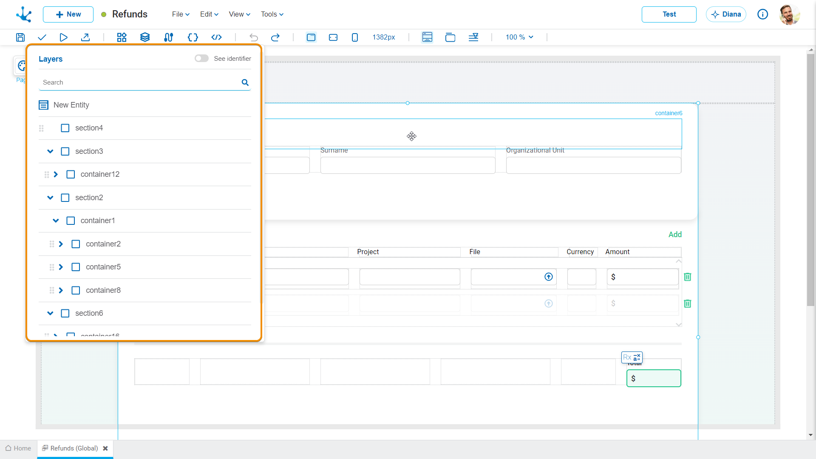This screenshot has width=816, height=459.
Task: Toggle the See identifier switch
Action: coord(201,59)
